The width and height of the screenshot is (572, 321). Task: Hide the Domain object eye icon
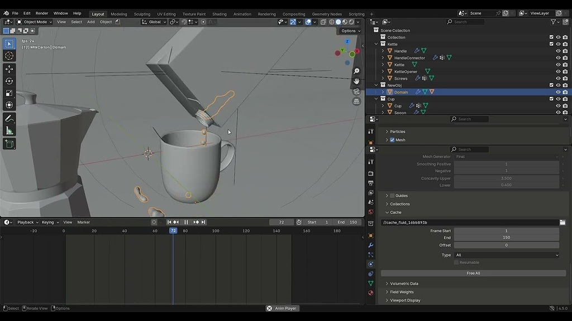click(x=558, y=92)
